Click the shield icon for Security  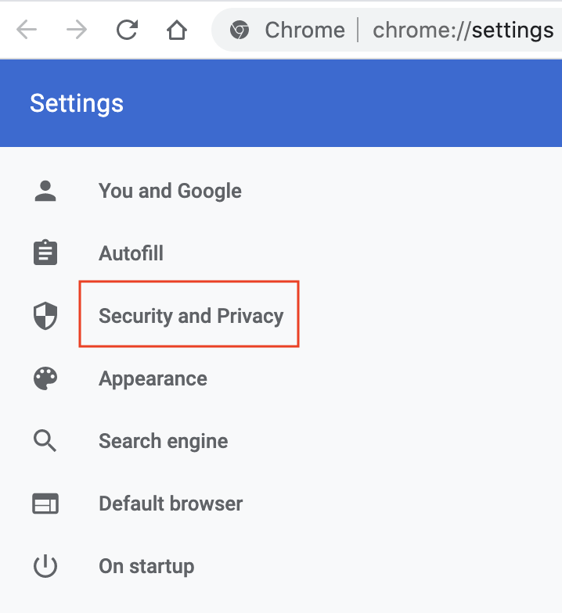tap(45, 317)
